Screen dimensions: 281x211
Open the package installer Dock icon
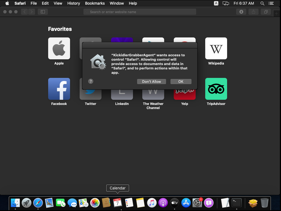click(x=253, y=203)
